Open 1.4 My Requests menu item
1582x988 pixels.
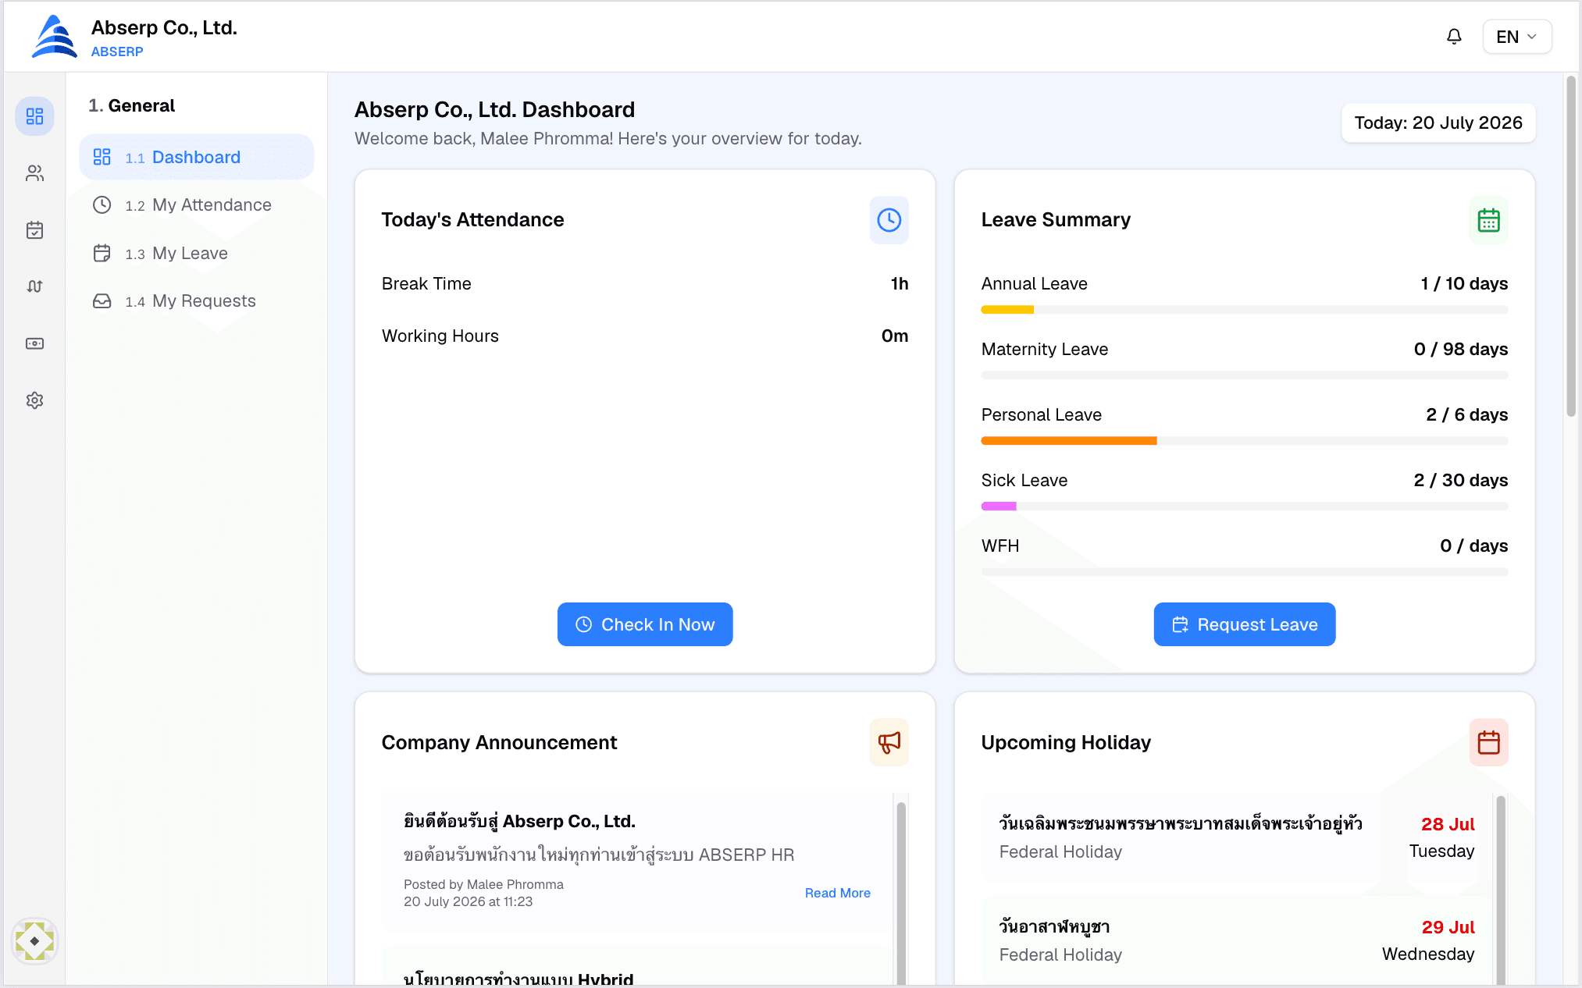pos(197,300)
